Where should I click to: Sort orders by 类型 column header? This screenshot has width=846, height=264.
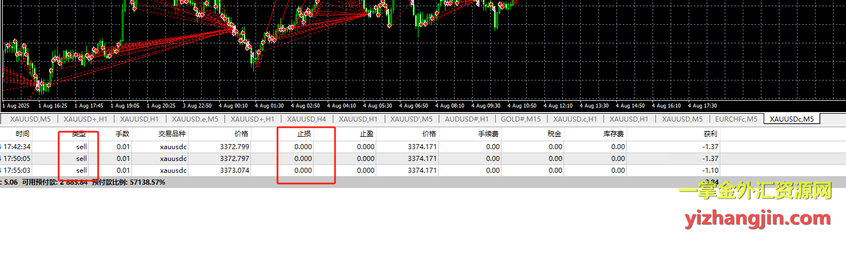(x=78, y=134)
